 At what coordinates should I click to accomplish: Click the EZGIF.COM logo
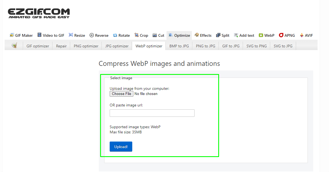tap(39, 13)
